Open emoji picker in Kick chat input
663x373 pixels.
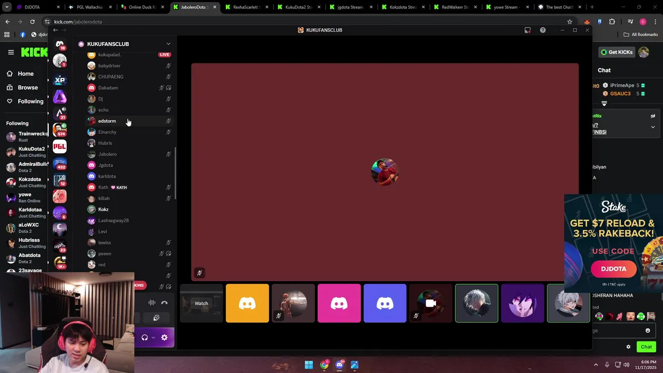click(647, 331)
